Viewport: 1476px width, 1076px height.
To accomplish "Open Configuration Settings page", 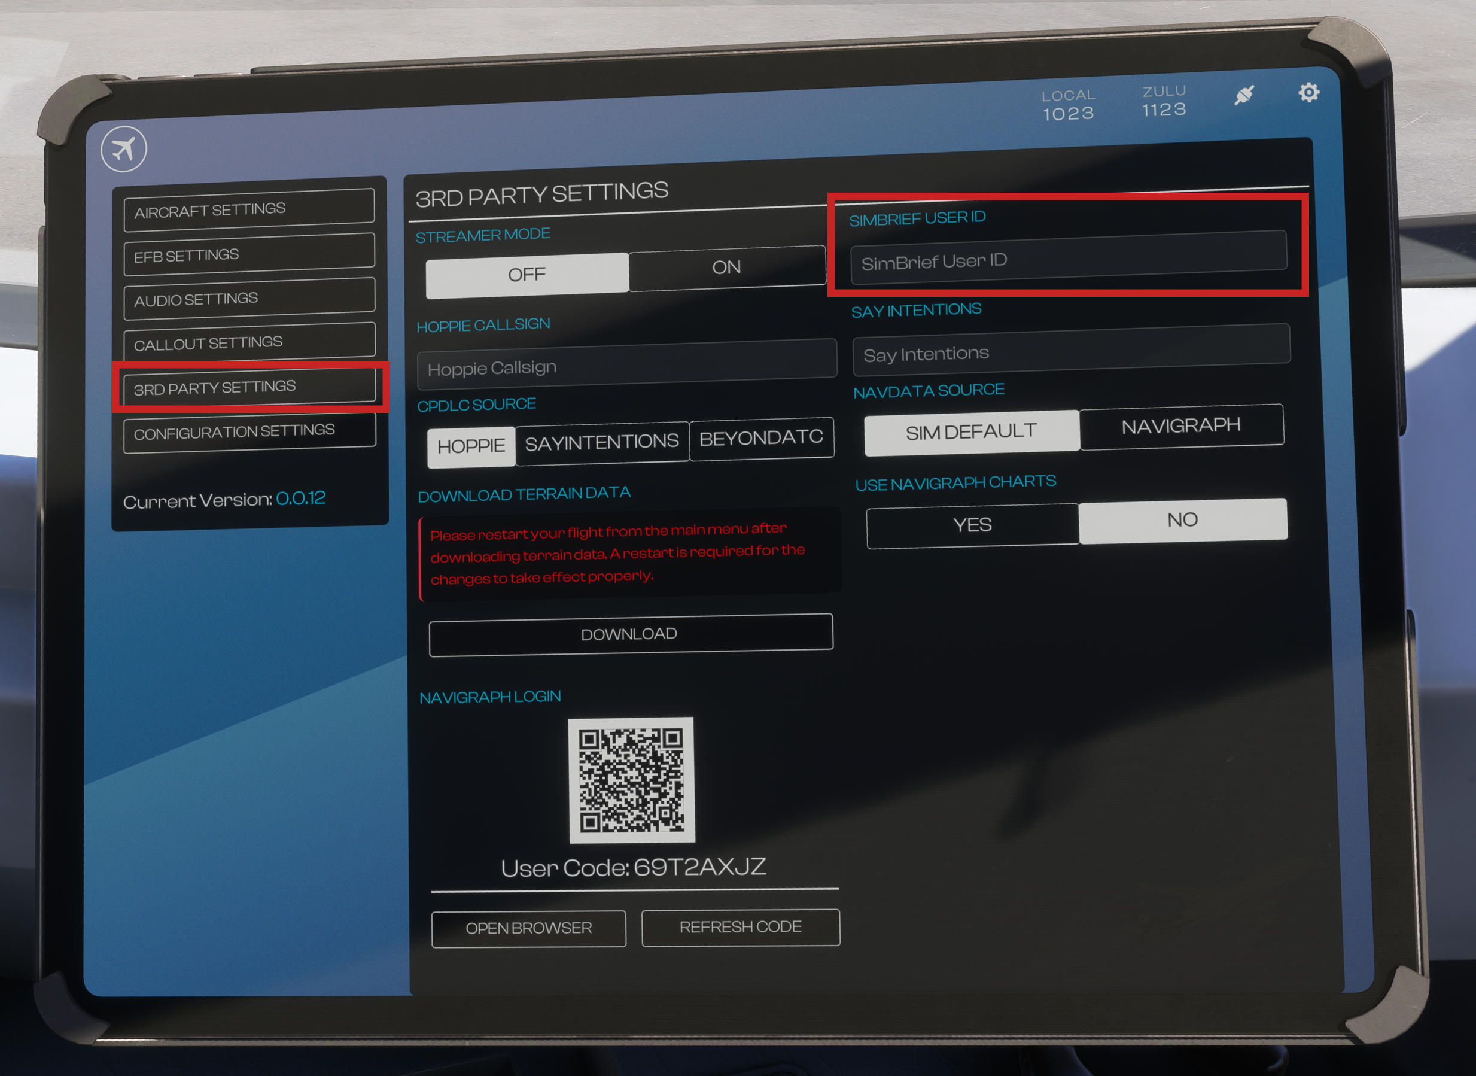I will click(x=249, y=432).
